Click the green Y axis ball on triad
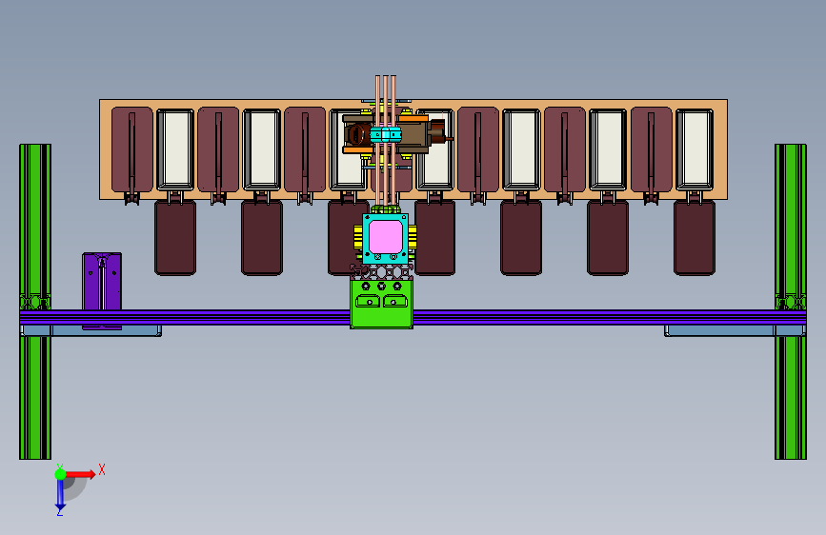The height and width of the screenshot is (535, 826). (x=60, y=474)
